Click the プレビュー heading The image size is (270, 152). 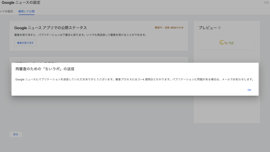[208, 28]
